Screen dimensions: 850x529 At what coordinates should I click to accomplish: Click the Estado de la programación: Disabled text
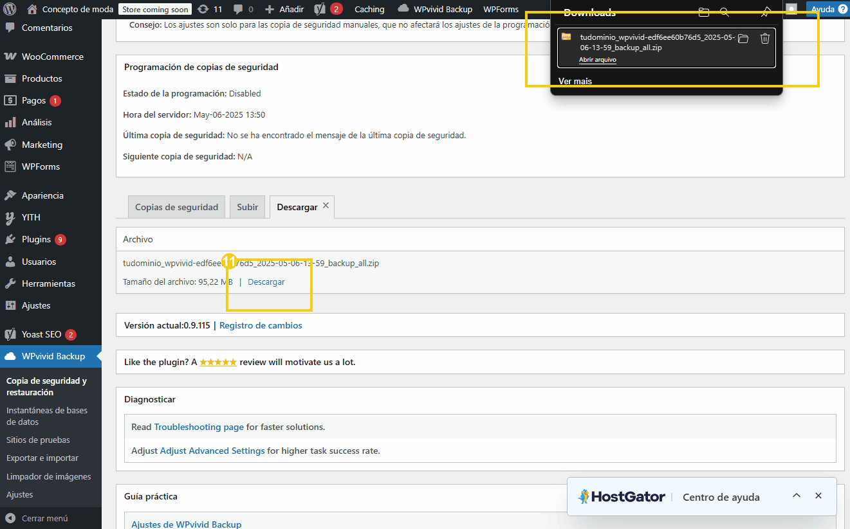click(192, 93)
